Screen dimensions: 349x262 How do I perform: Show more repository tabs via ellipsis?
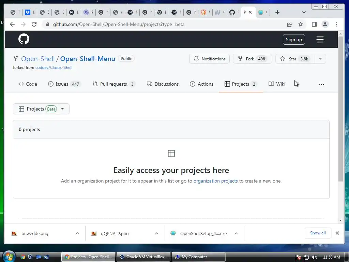coord(321,84)
